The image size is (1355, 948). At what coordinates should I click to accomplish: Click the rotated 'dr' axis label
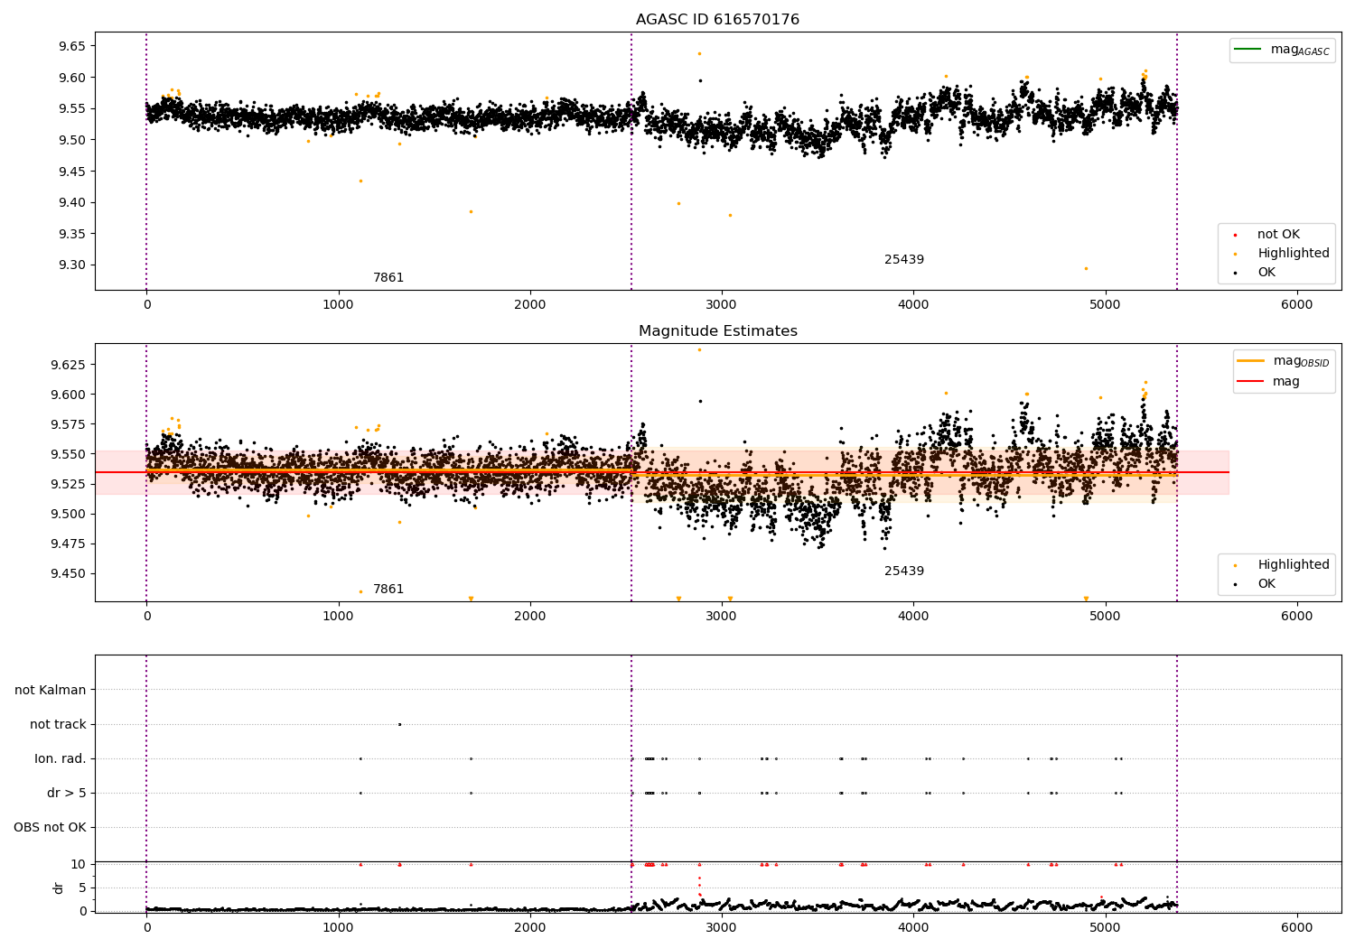[x=59, y=888]
